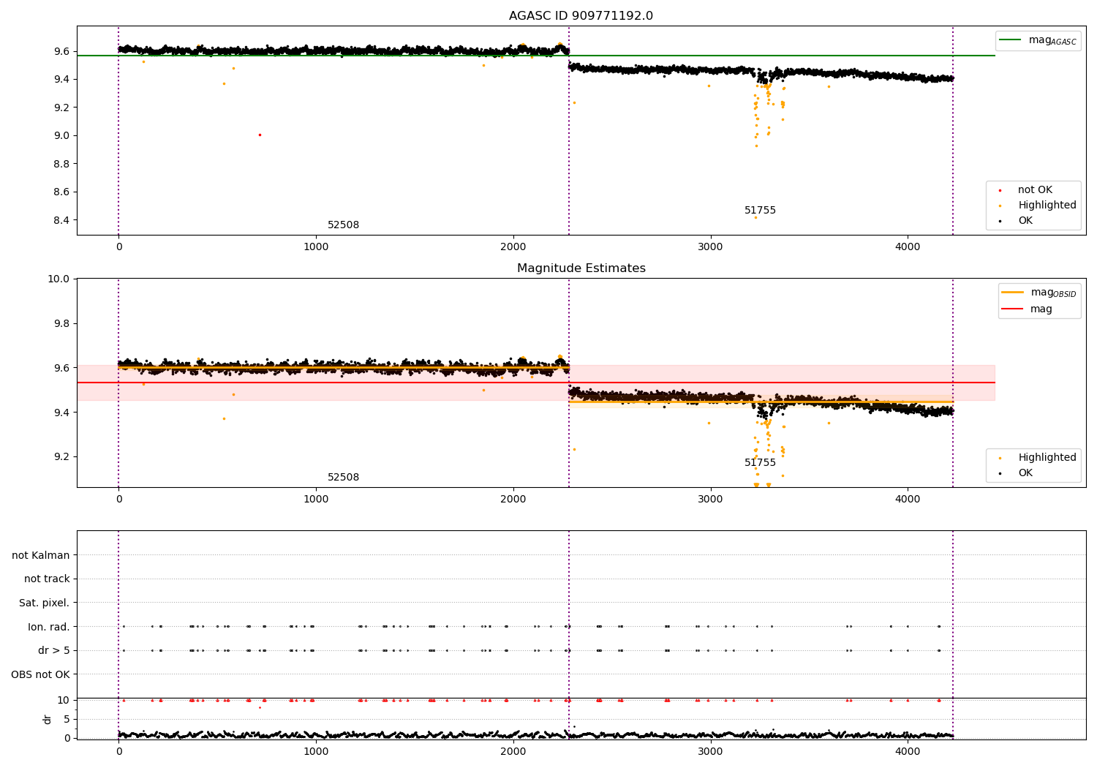
Task: Click the "52508" label in Magnitude Estimates plot
Action: (x=343, y=478)
